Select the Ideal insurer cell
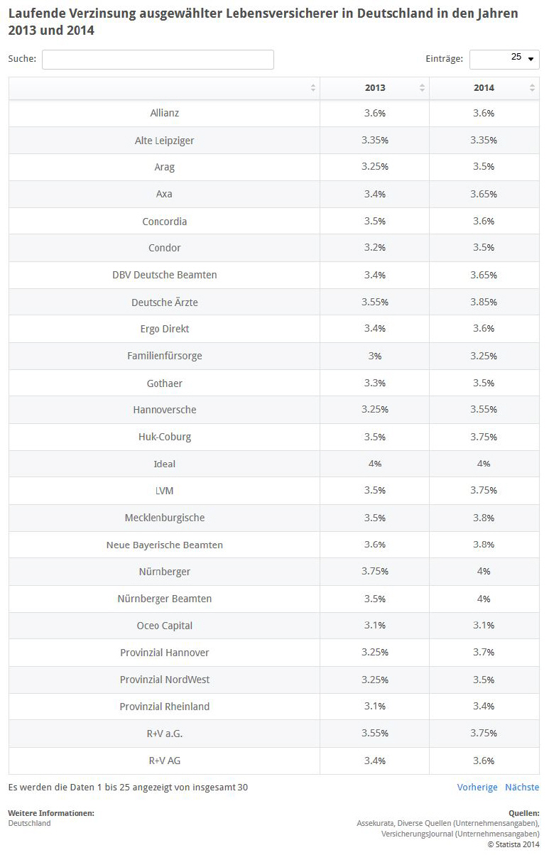Image resolution: width=549 pixels, height=855 pixels. (x=164, y=464)
